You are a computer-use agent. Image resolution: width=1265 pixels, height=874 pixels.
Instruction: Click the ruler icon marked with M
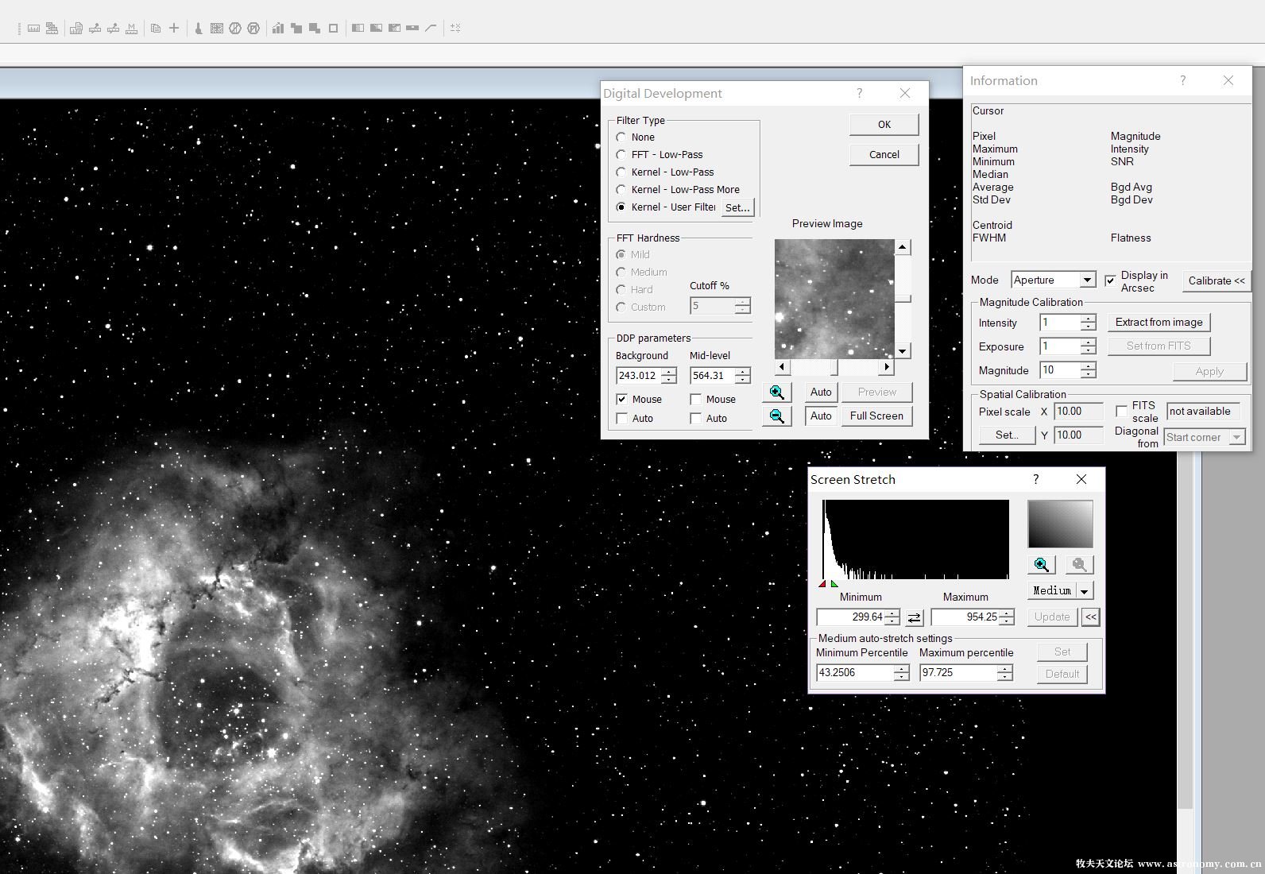click(131, 28)
